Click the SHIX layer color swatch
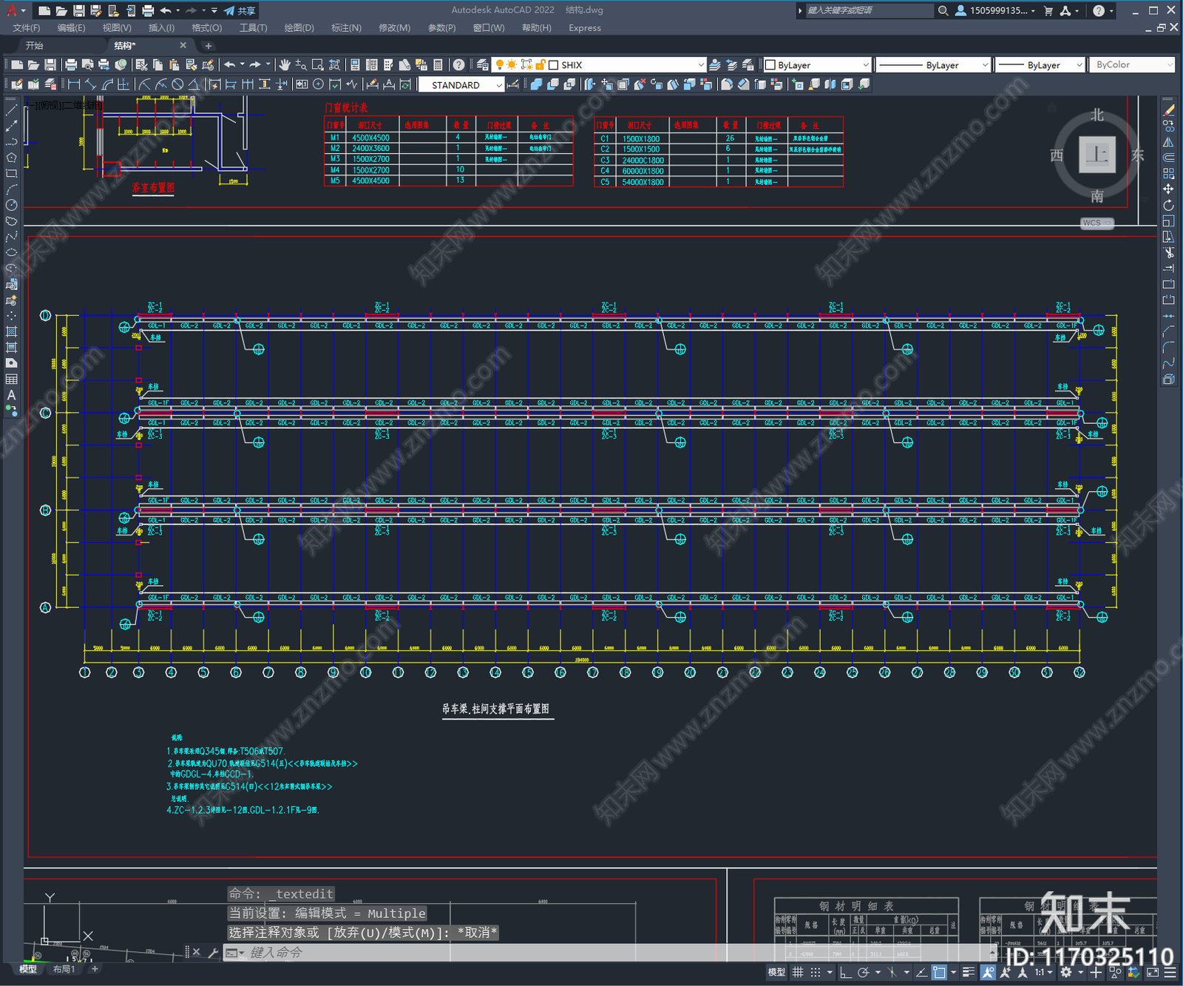The height and width of the screenshot is (986, 1183). pyautogui.click(x=553, y=65)
